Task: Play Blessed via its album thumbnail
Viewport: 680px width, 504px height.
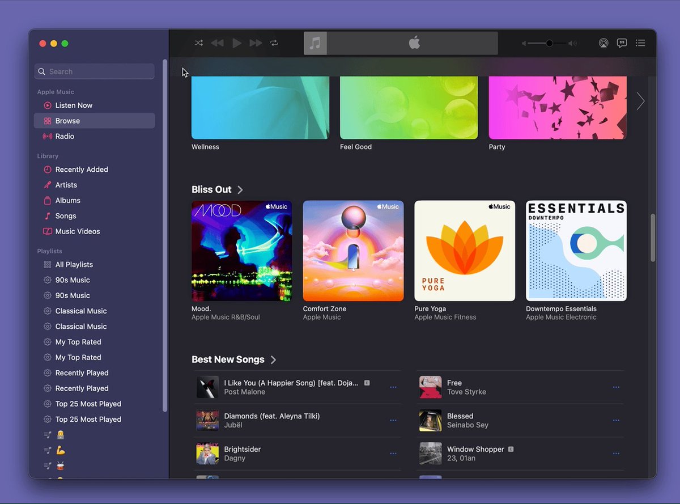Action: 431,421
